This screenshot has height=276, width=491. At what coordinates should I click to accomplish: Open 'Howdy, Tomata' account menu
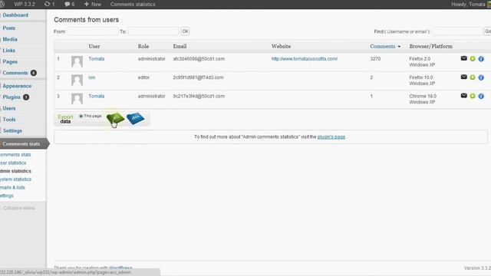(470, 5)
